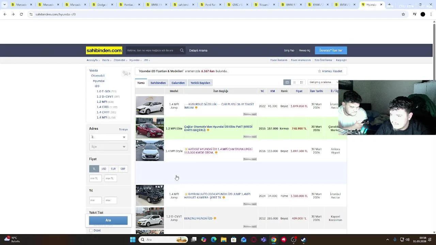
Task: Open the İl province dropdown
Action: [108, 137]
